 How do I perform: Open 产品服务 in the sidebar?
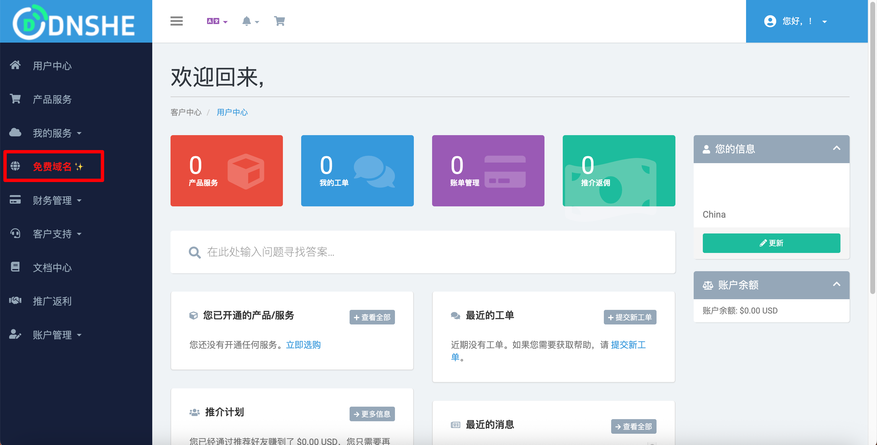tap(52, 99)
